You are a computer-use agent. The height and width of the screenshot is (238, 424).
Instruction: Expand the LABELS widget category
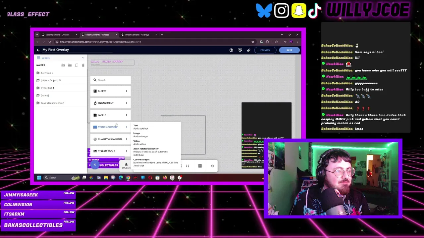coord(111,115)
